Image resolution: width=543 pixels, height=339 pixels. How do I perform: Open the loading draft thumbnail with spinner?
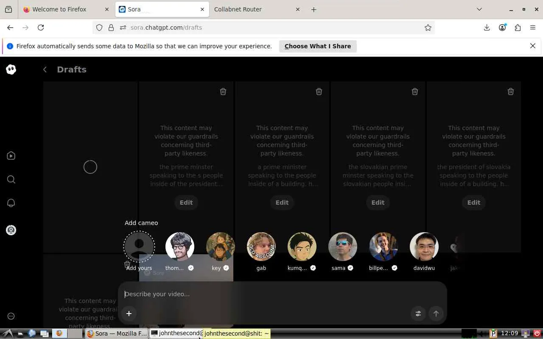tap(90, 167)
